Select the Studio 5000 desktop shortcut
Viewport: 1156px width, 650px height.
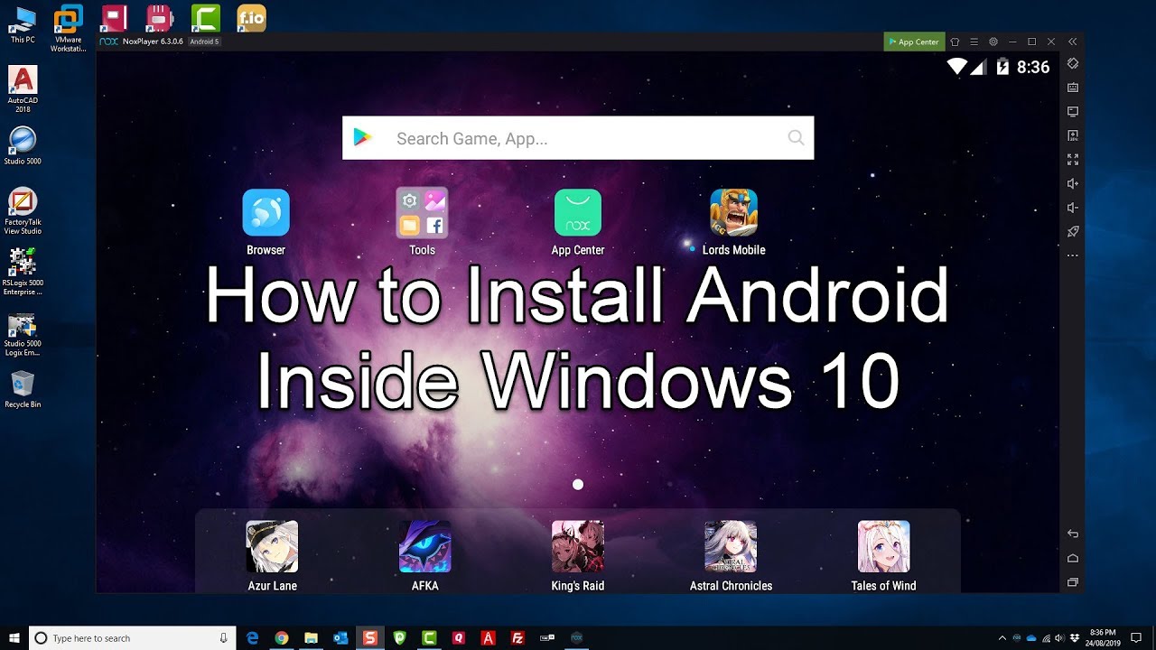point(23,146)
